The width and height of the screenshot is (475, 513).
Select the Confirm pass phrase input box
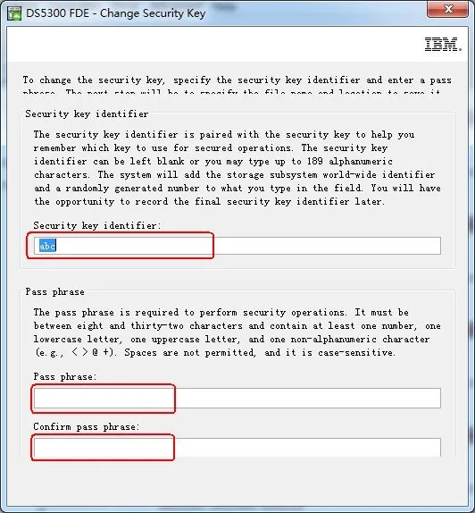coord(237,448)
